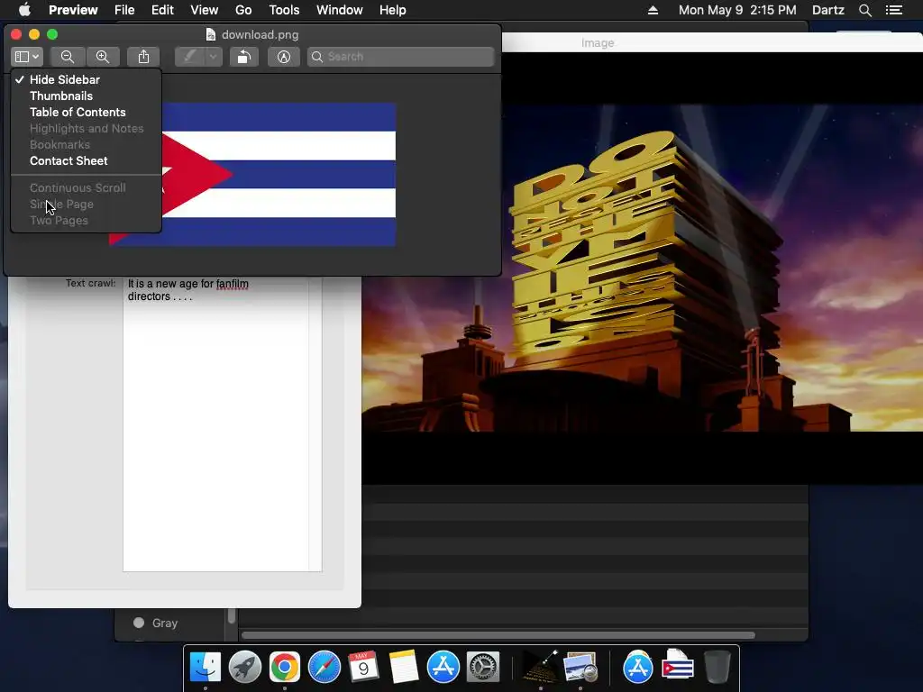The height and width of the screenshot is (692, 923).
Task: Open Finder from the Dock
Action: (206, 668)
